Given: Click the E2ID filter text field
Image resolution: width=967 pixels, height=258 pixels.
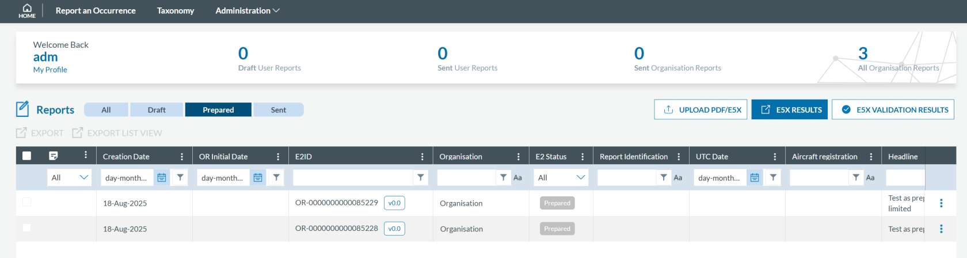Looking at the screenshot, I should tap(353, 178).
